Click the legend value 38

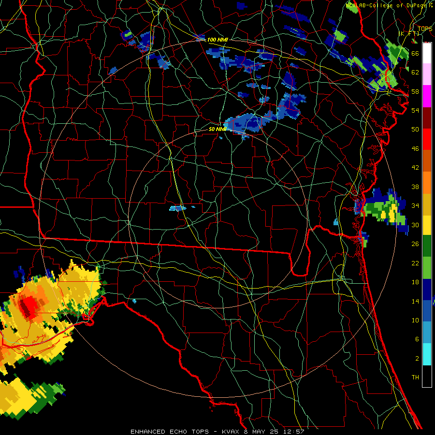tap(415, 187)
